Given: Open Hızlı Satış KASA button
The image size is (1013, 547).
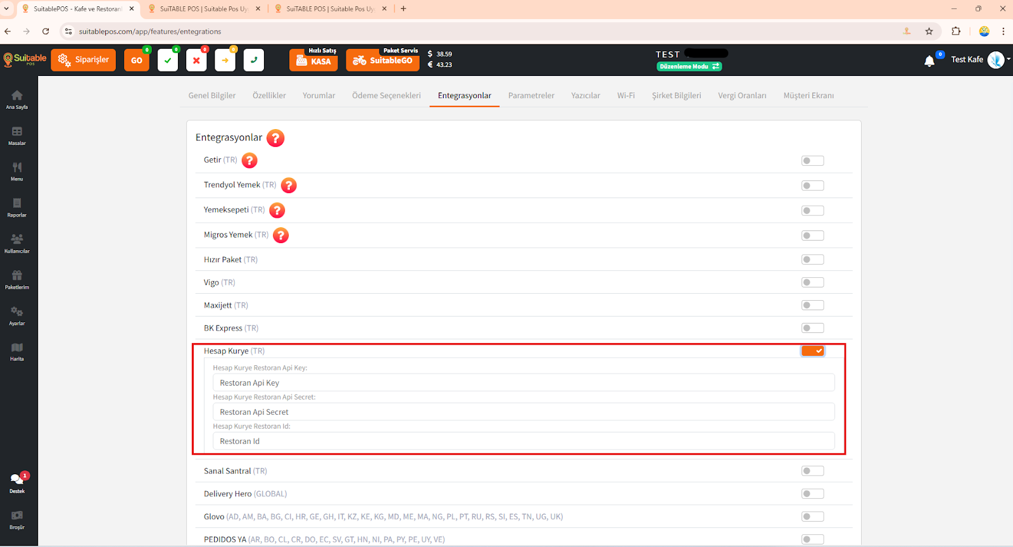Looking at the screenshot, I should (x=314, y=60).
